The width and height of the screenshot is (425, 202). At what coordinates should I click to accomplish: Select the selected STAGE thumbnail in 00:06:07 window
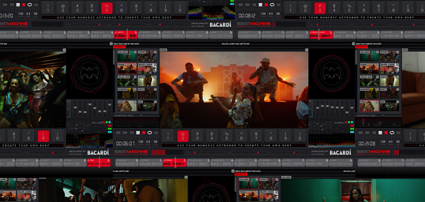pos(127,68)
